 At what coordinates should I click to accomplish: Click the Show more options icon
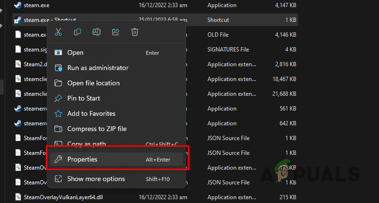click(x=58, y=179)
